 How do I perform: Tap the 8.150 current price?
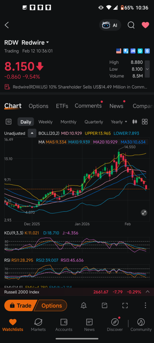point(19,67)
